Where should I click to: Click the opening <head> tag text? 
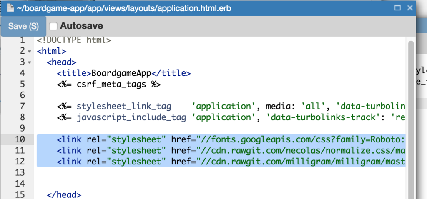pyautogui.click(x=62, y=62)
